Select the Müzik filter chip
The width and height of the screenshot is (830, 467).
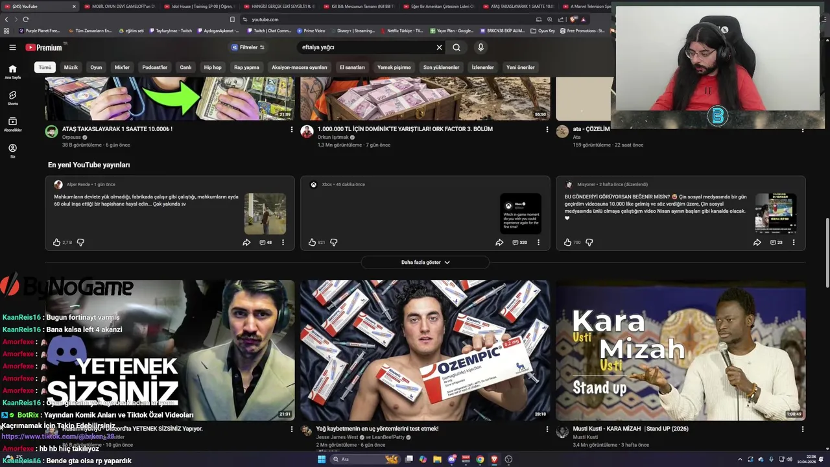click(x=71, y=67)
